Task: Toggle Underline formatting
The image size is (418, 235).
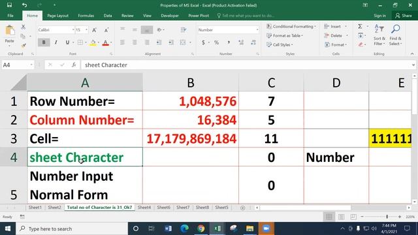Action: pos(67,42)
